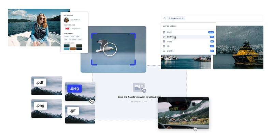The height and width of the screenshot is (136, 273).
Task: Click the .jpeg file badge
Action: point(74,89)
